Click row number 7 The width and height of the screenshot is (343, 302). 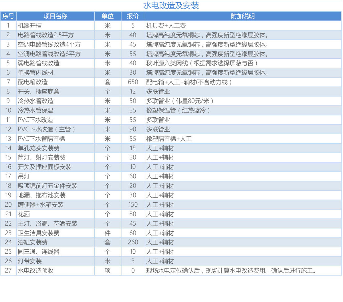coord(8,82)
